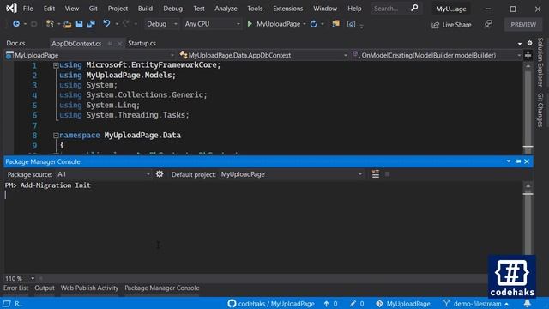The width and height of the screenshot is (549, 309).
Task: Stop the running console command
Action: [387, 173]
